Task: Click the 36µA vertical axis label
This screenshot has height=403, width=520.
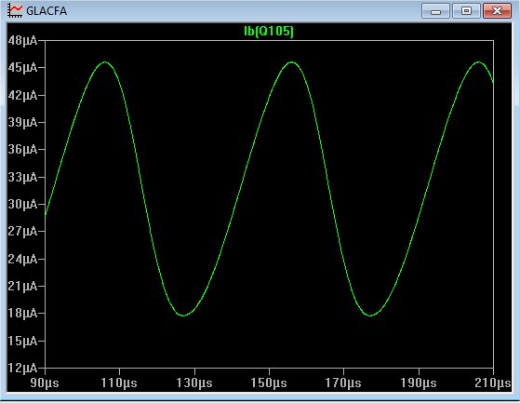Action: pyautogui.click(x=22, y=149)
